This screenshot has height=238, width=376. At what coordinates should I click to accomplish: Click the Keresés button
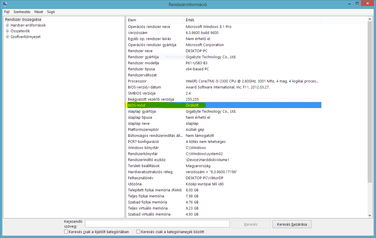pos(251,224)
